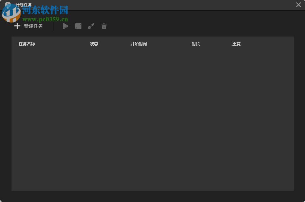Click the 时长 column header

[x=195, y=44]
